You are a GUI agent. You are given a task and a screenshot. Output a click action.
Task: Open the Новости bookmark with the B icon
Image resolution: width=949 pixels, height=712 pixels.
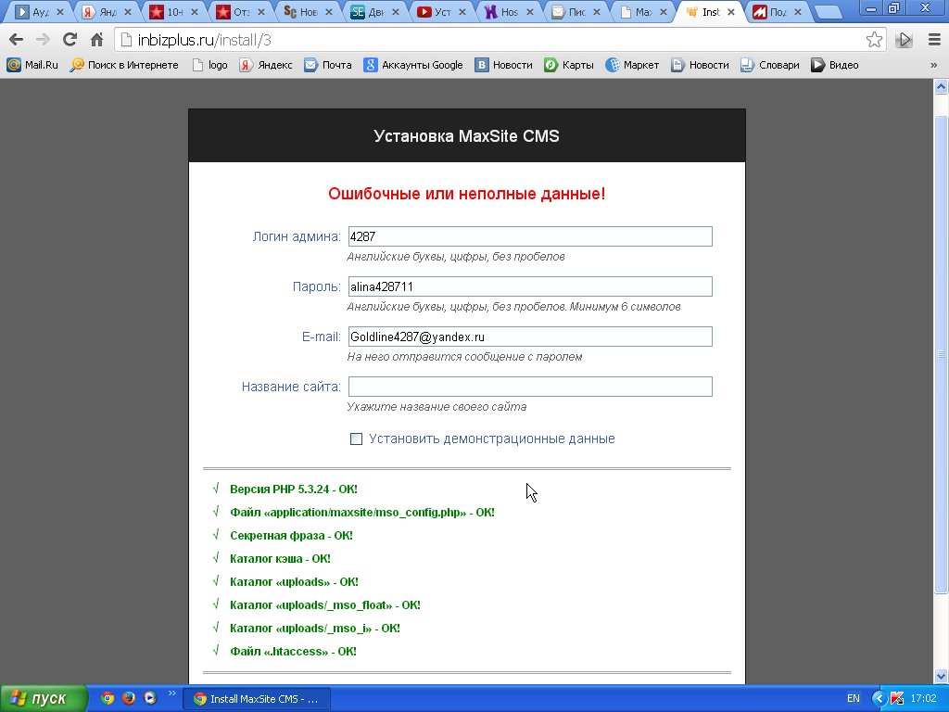pyautogui.click(x=503, y=65)
